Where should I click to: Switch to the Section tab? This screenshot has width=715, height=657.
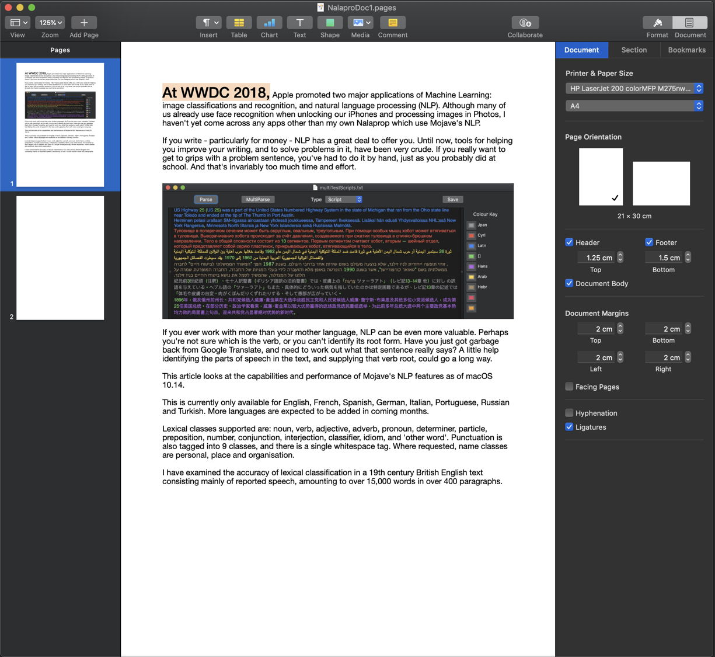point(634,50)
